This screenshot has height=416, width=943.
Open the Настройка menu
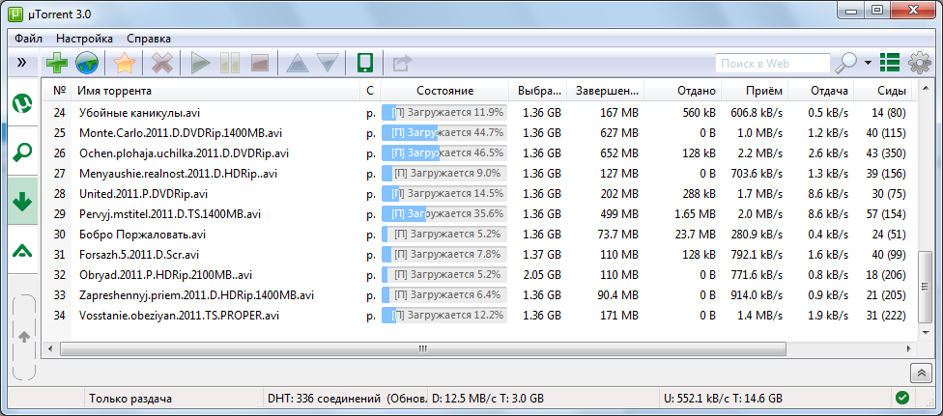(84, 38)
